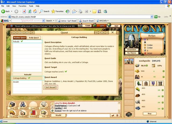Click the green plus beside gold

163,71
